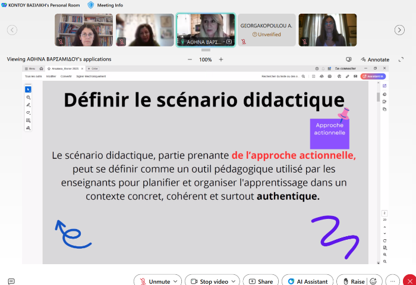This screenshot has width=416, height=285.
Task: Select GEORGAKOPOULOU A. participant tile
Action: [266, 30]
